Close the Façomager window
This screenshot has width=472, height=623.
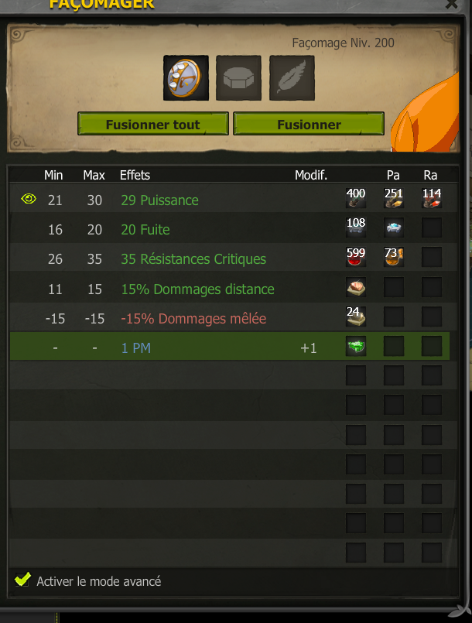452,4
